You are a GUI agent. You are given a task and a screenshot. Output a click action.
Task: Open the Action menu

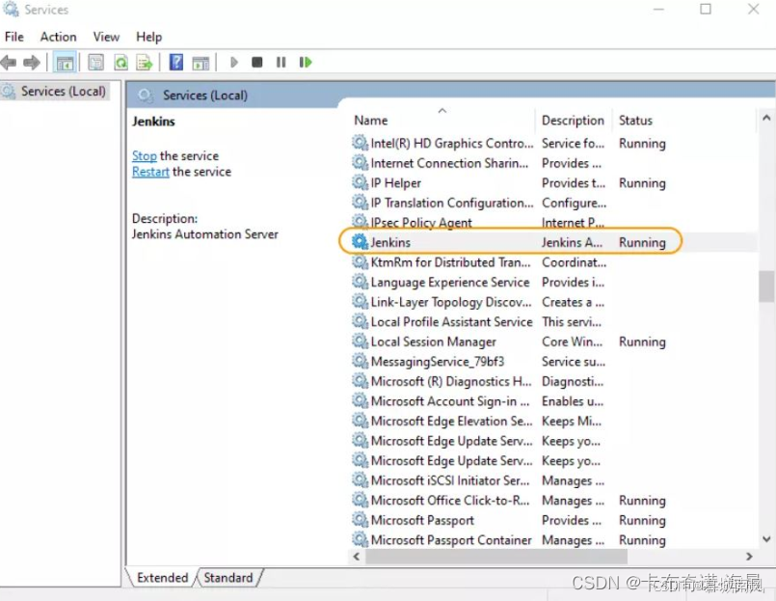tap(59, 37)
